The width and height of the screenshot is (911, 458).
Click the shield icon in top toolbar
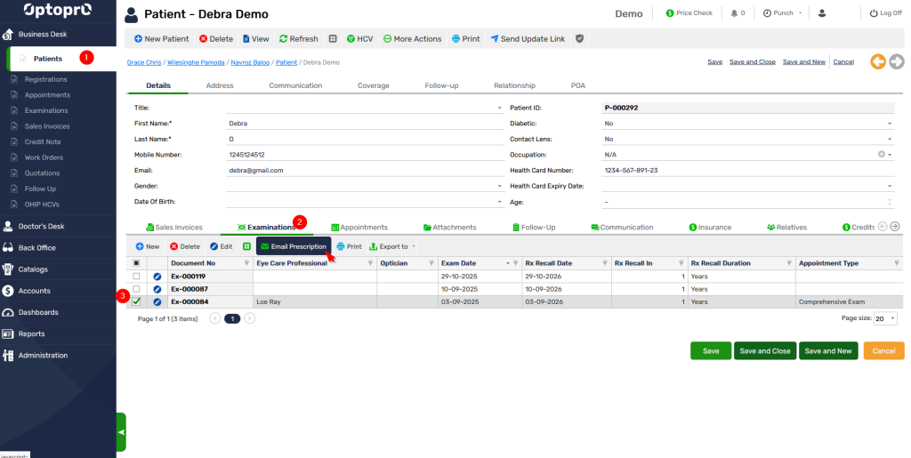point(580,39)
